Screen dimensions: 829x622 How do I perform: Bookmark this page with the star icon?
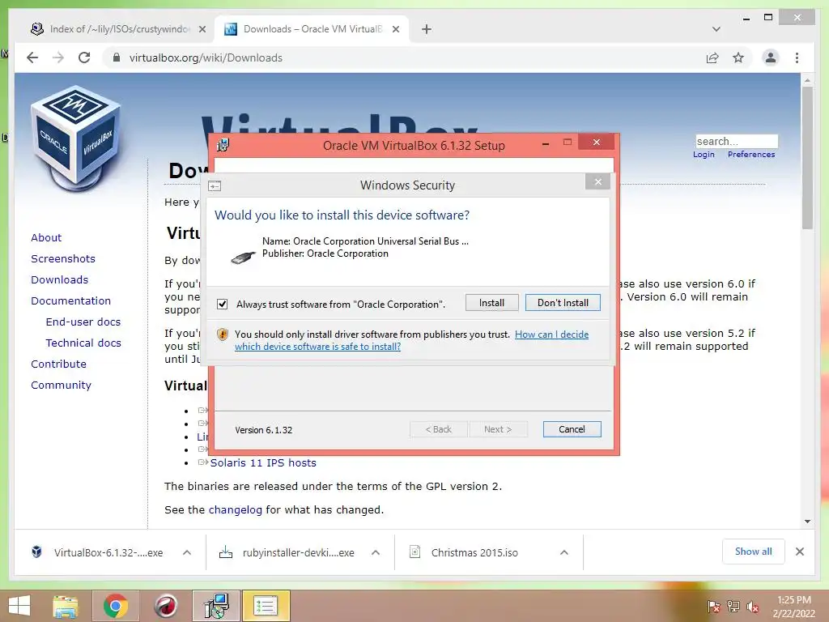pos(738,58)
